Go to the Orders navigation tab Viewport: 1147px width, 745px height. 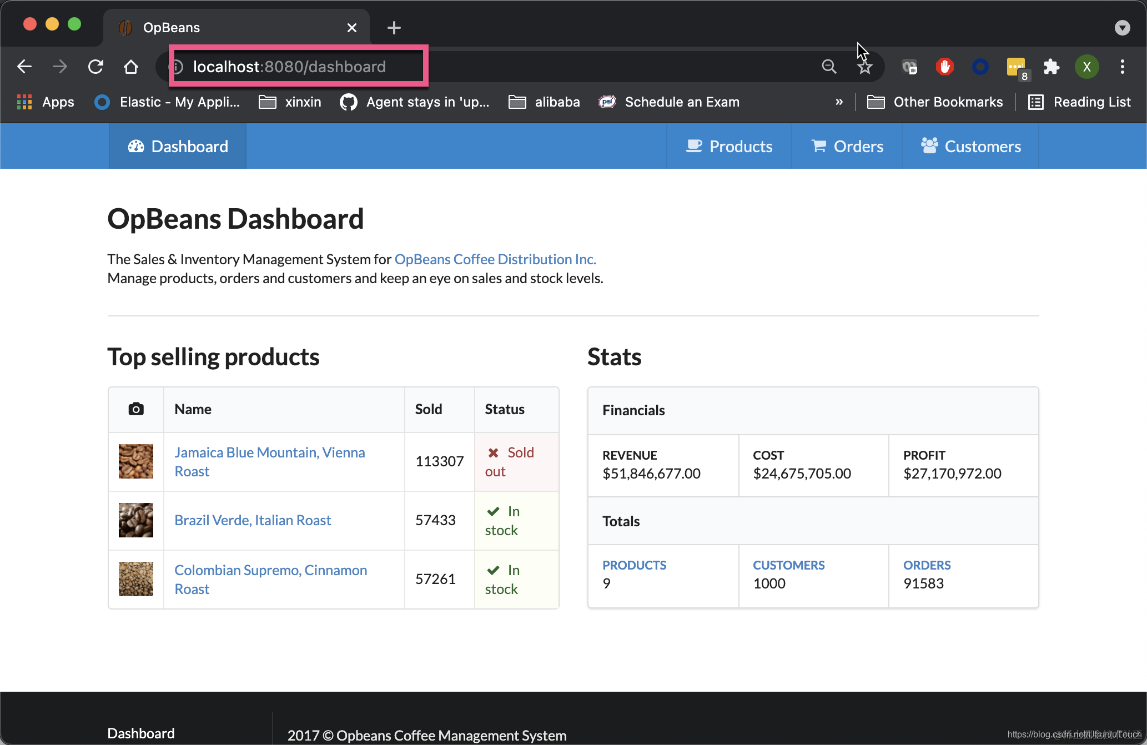coord(847,147)
